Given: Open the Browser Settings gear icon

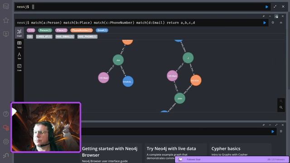Looking at the screenshot, I should pos(6,141).
